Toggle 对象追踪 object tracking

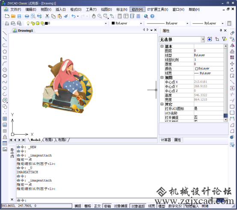click(x=138, y=206)
